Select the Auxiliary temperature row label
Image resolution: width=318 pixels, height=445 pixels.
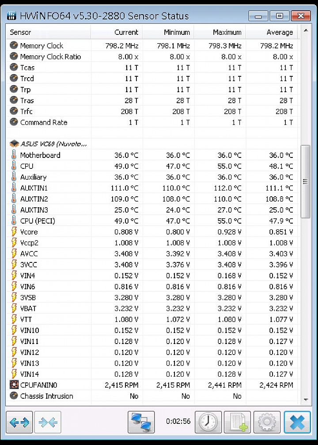[x=33, y=177]
